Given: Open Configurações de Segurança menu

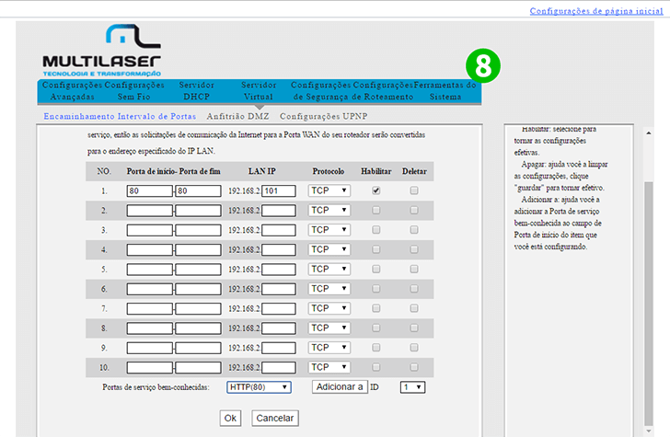Looking at the screenshot, I should click(321, 91).
